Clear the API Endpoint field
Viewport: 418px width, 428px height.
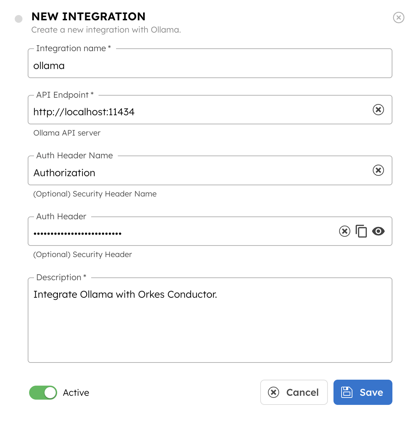pyautogui.click(x=378, y=110)
